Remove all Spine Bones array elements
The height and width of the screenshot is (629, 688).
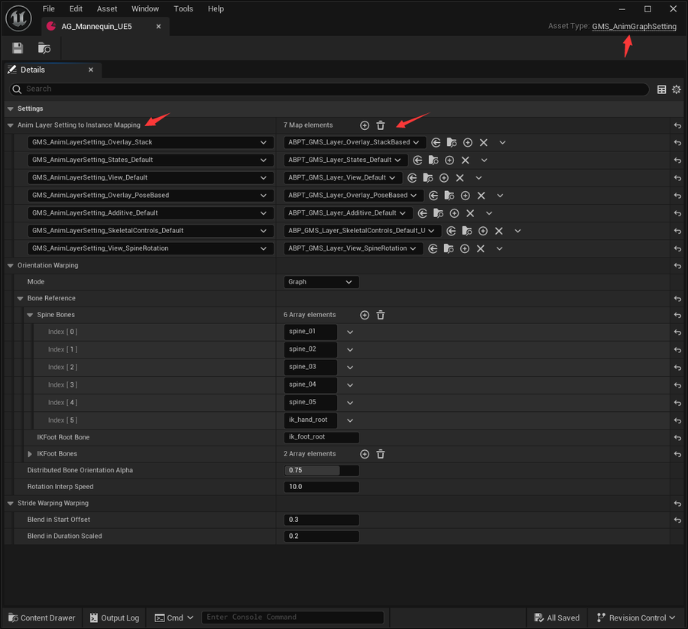tap(381, 315)
